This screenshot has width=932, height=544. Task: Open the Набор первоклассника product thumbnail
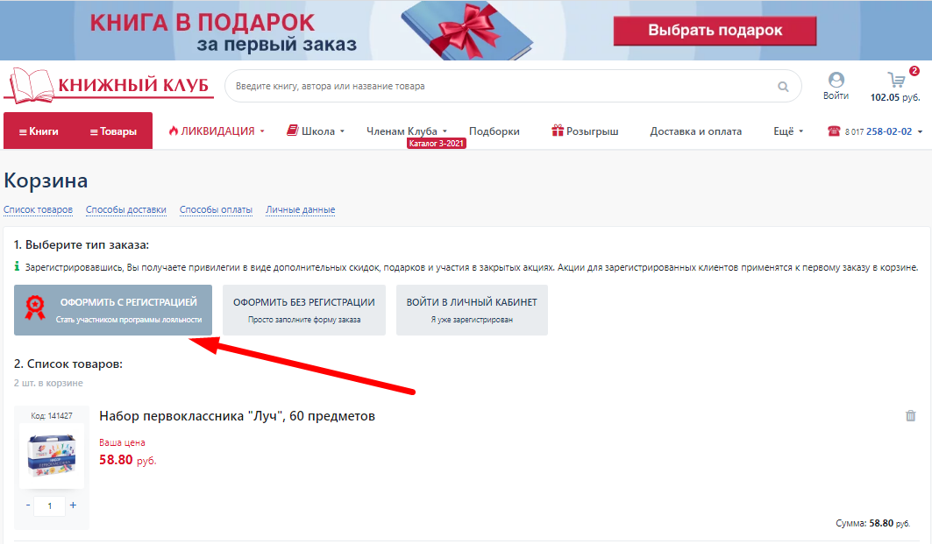click(52, 456)
